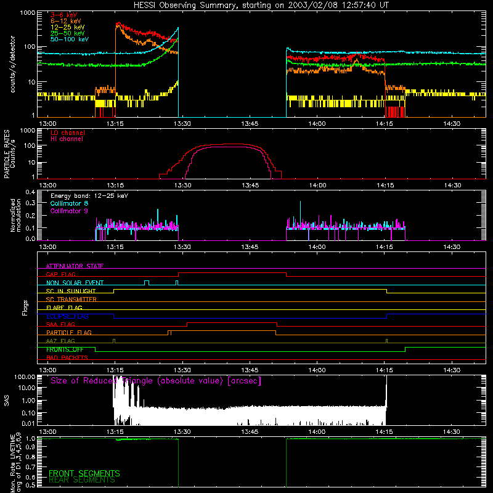Screen dimensions: 493x493
Task: Click the Mon. Rate LIVETIME axis label
Action: tap(15, 463)
